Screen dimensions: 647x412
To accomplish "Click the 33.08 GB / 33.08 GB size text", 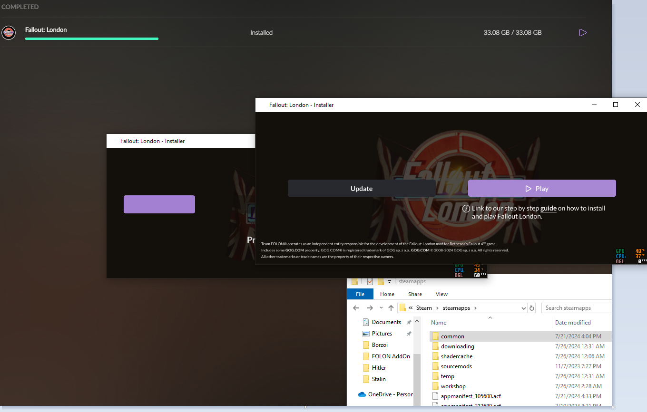I will 512,33.
